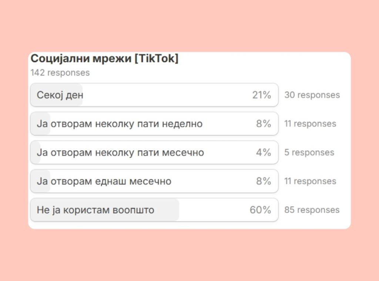Click the 142 responses total count
Image resolution: width=379 pixels, height=281 pixels.
point(60,73)
